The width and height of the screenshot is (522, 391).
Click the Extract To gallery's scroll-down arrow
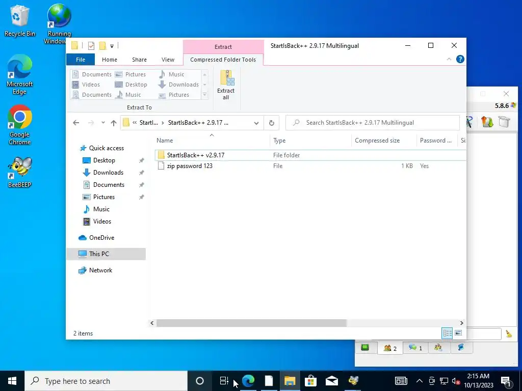click(x=205, y=85)
